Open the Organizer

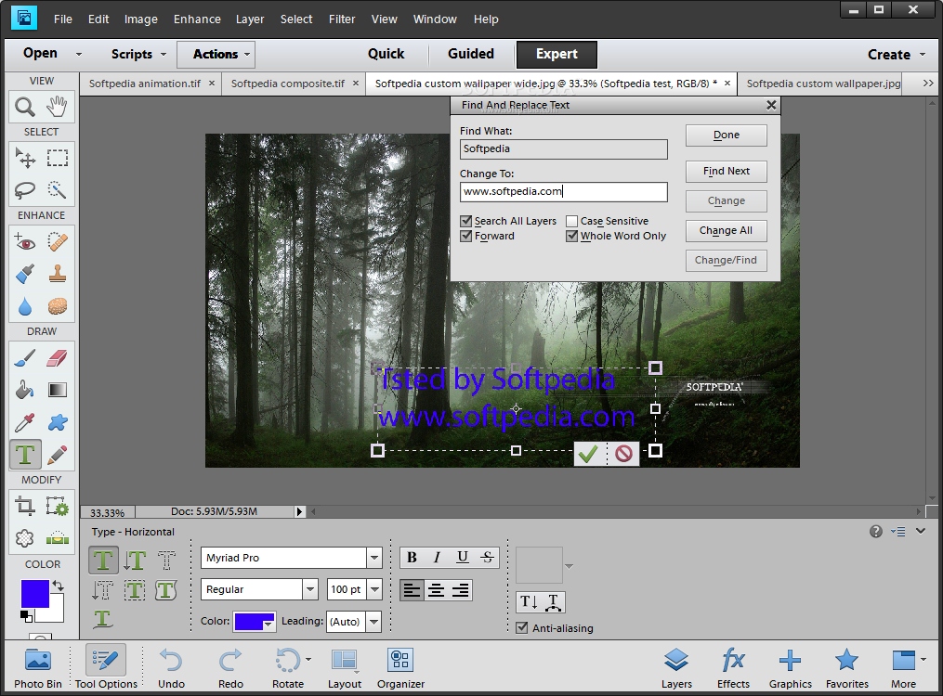click(400, 668)
